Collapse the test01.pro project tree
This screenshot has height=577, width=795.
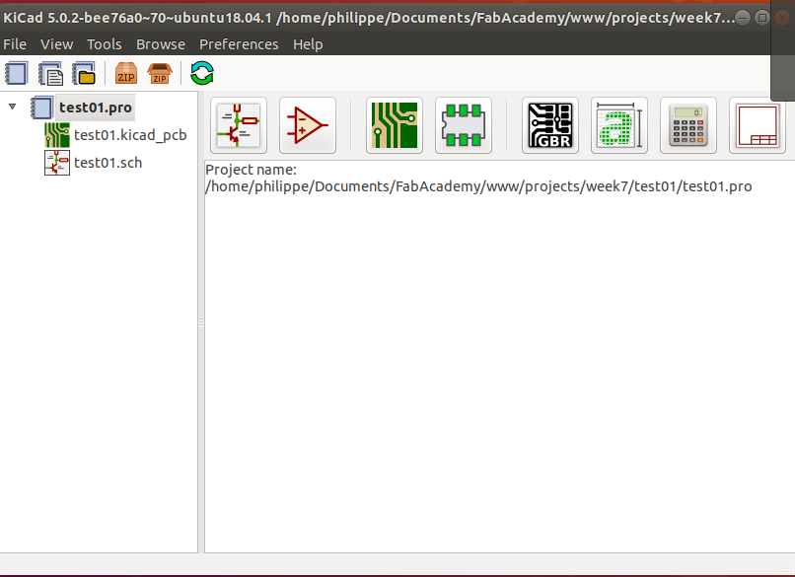click(x=12, y=107)
